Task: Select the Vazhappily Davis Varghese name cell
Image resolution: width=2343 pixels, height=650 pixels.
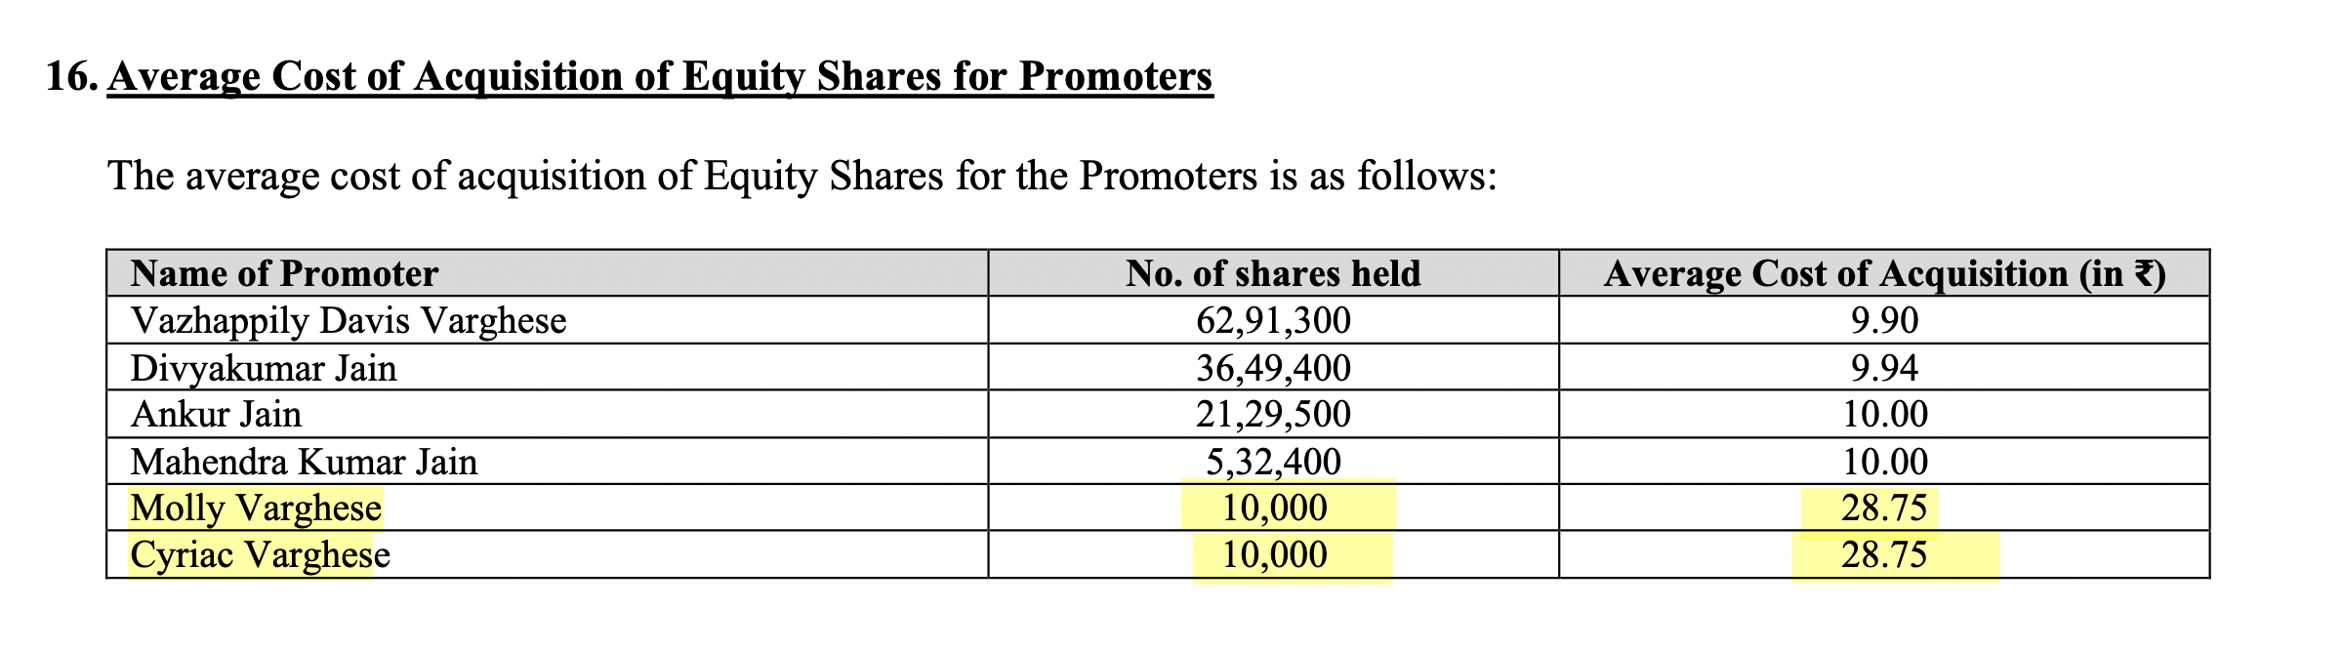Action: click(x=349, y=321)
